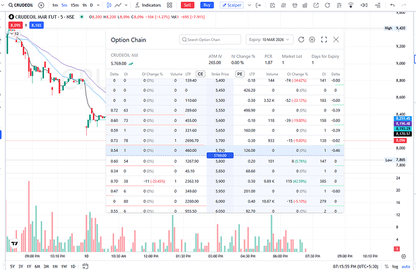
Task: Set range to 1W
Action: click(64, 266)
